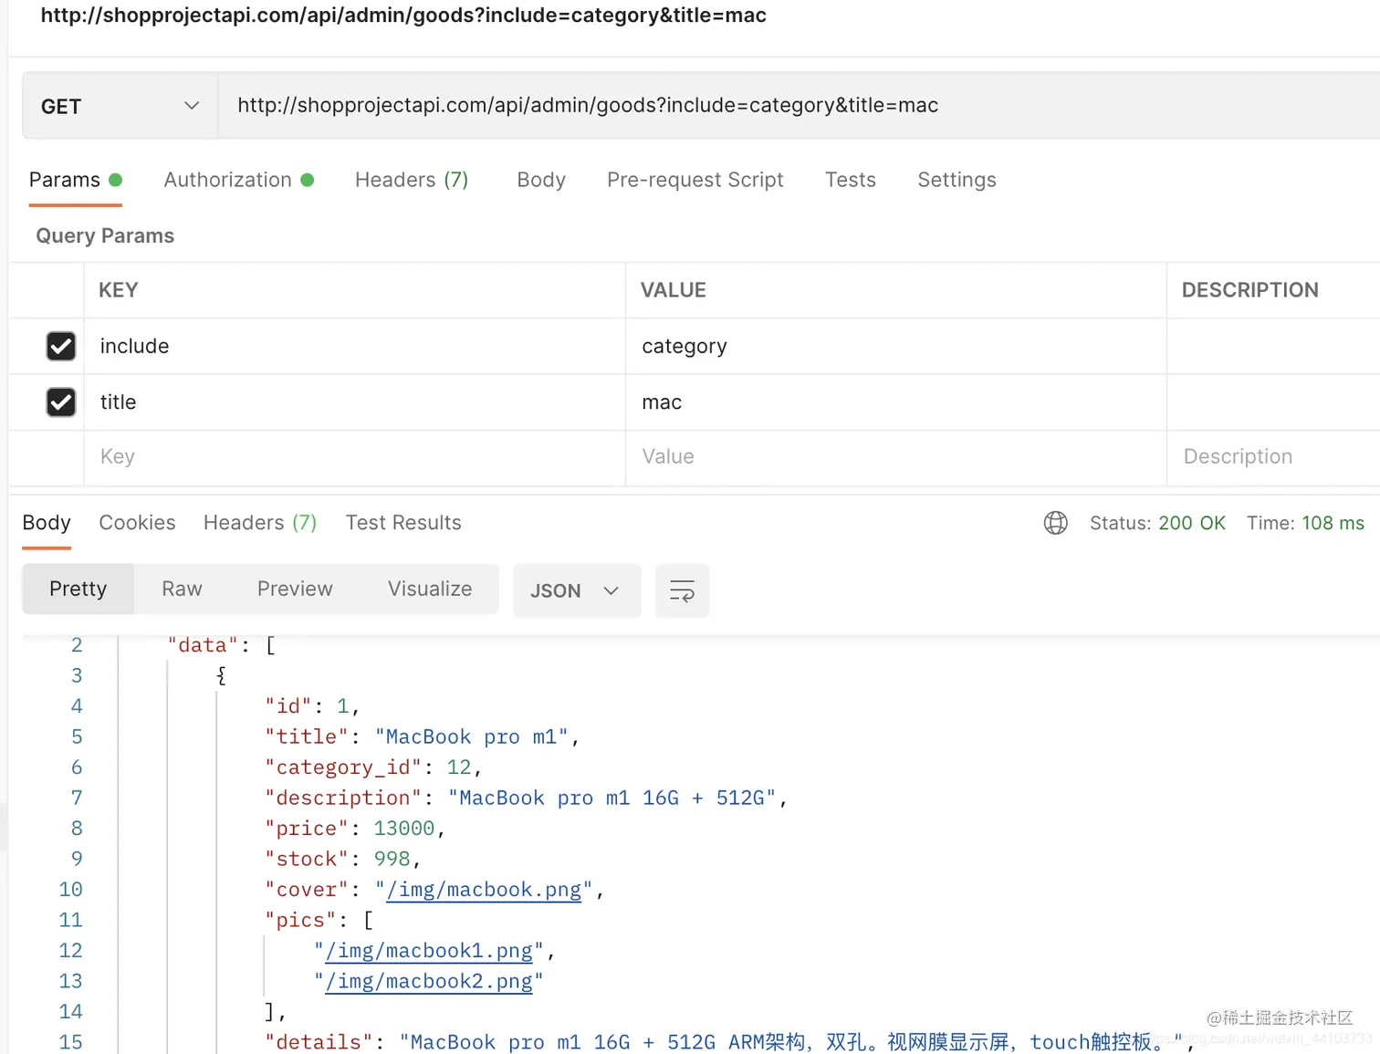Open the response Headers (7) tab
The width and height of the screenshot is (1380, 1054).
[x=260, y=523]
